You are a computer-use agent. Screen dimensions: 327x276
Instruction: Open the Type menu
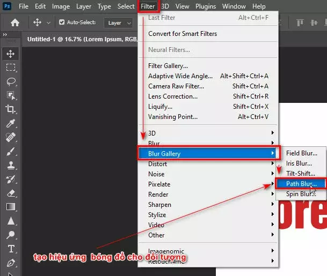(104, 6)
